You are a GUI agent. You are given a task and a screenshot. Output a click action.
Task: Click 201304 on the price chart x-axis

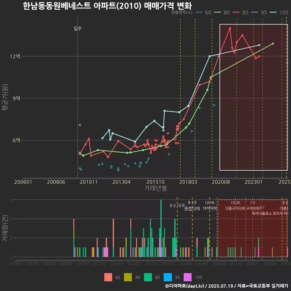pyautogui.click(x=121, y=182)
